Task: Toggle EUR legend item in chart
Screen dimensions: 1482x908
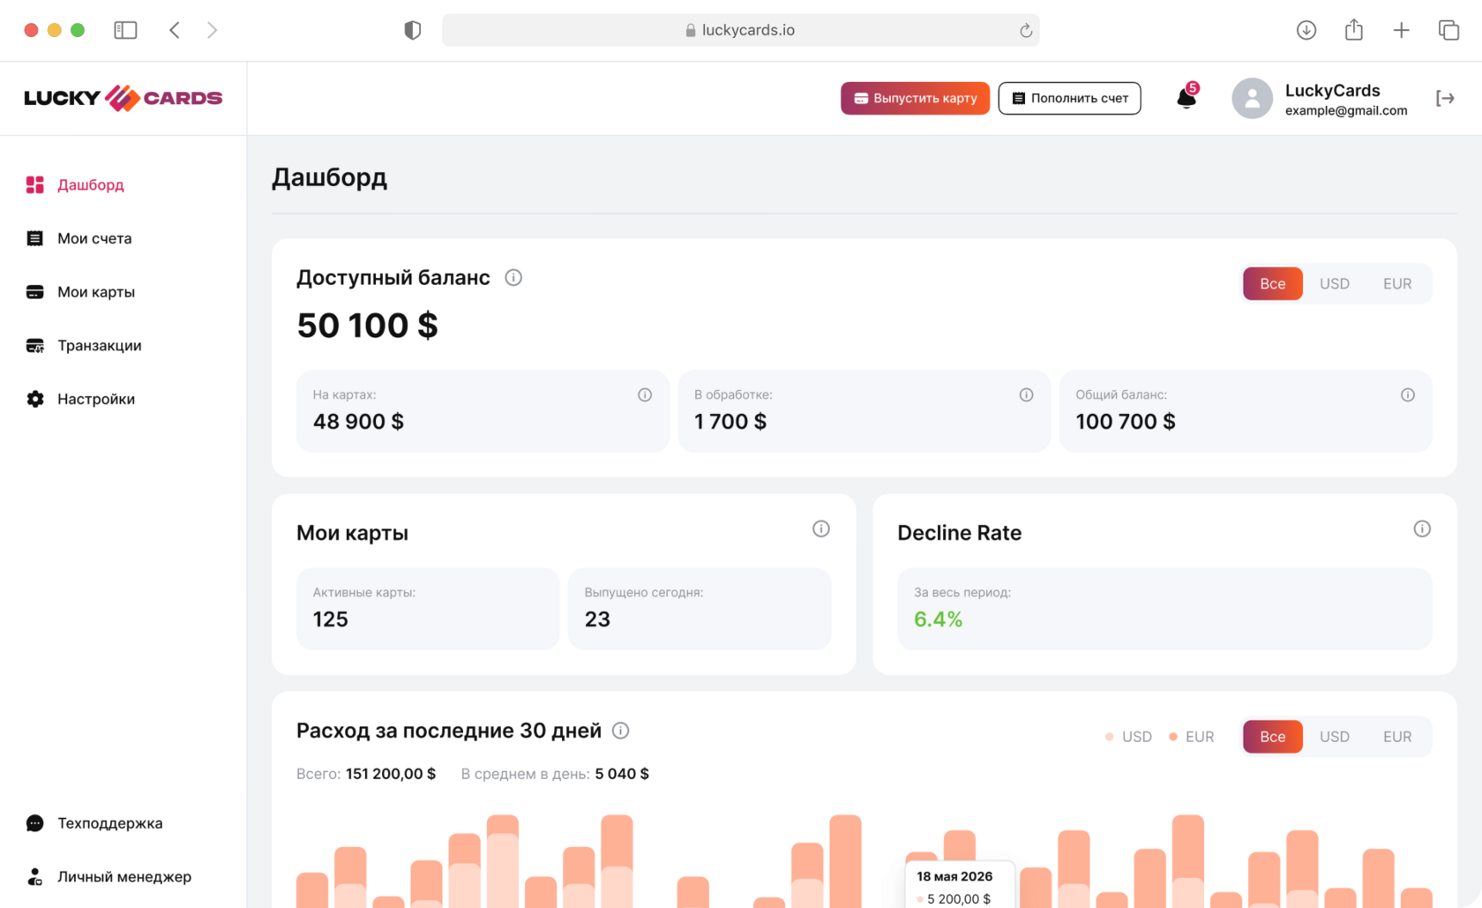Action: pos(1192,737)
